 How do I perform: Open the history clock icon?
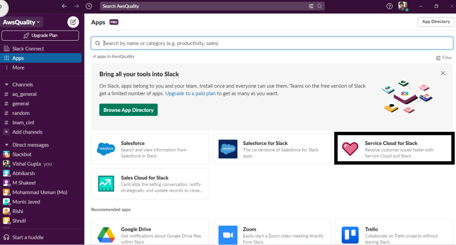coord(89,6)
